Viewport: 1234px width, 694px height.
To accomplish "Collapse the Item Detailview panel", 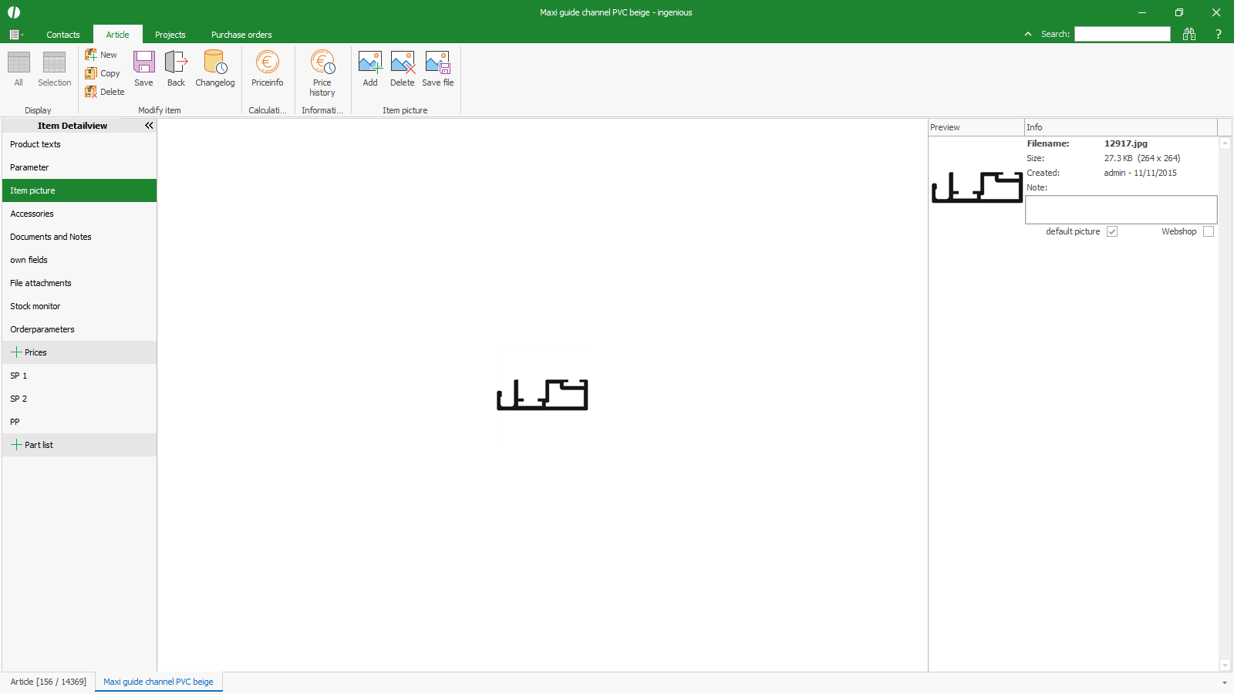I will [149, 125].
